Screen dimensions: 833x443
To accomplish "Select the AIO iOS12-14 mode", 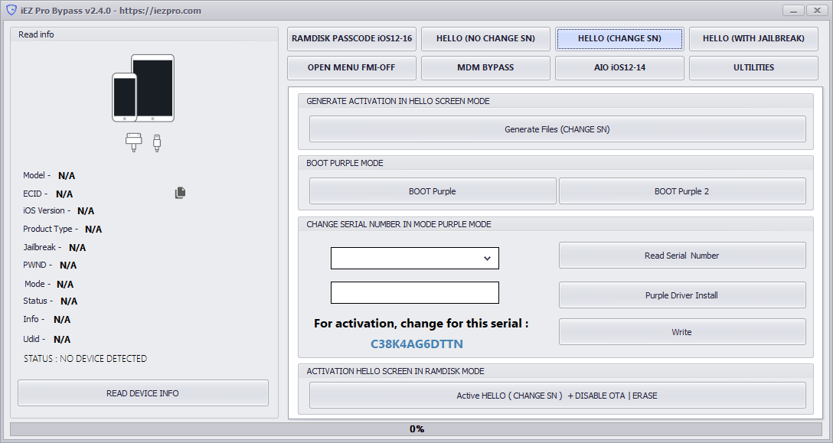I will click(x=619, y=67).
